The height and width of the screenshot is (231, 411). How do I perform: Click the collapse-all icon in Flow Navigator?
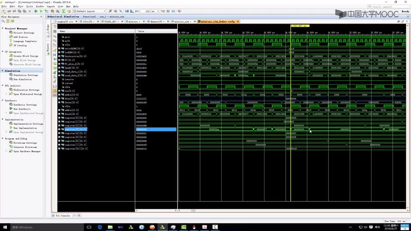8,21
